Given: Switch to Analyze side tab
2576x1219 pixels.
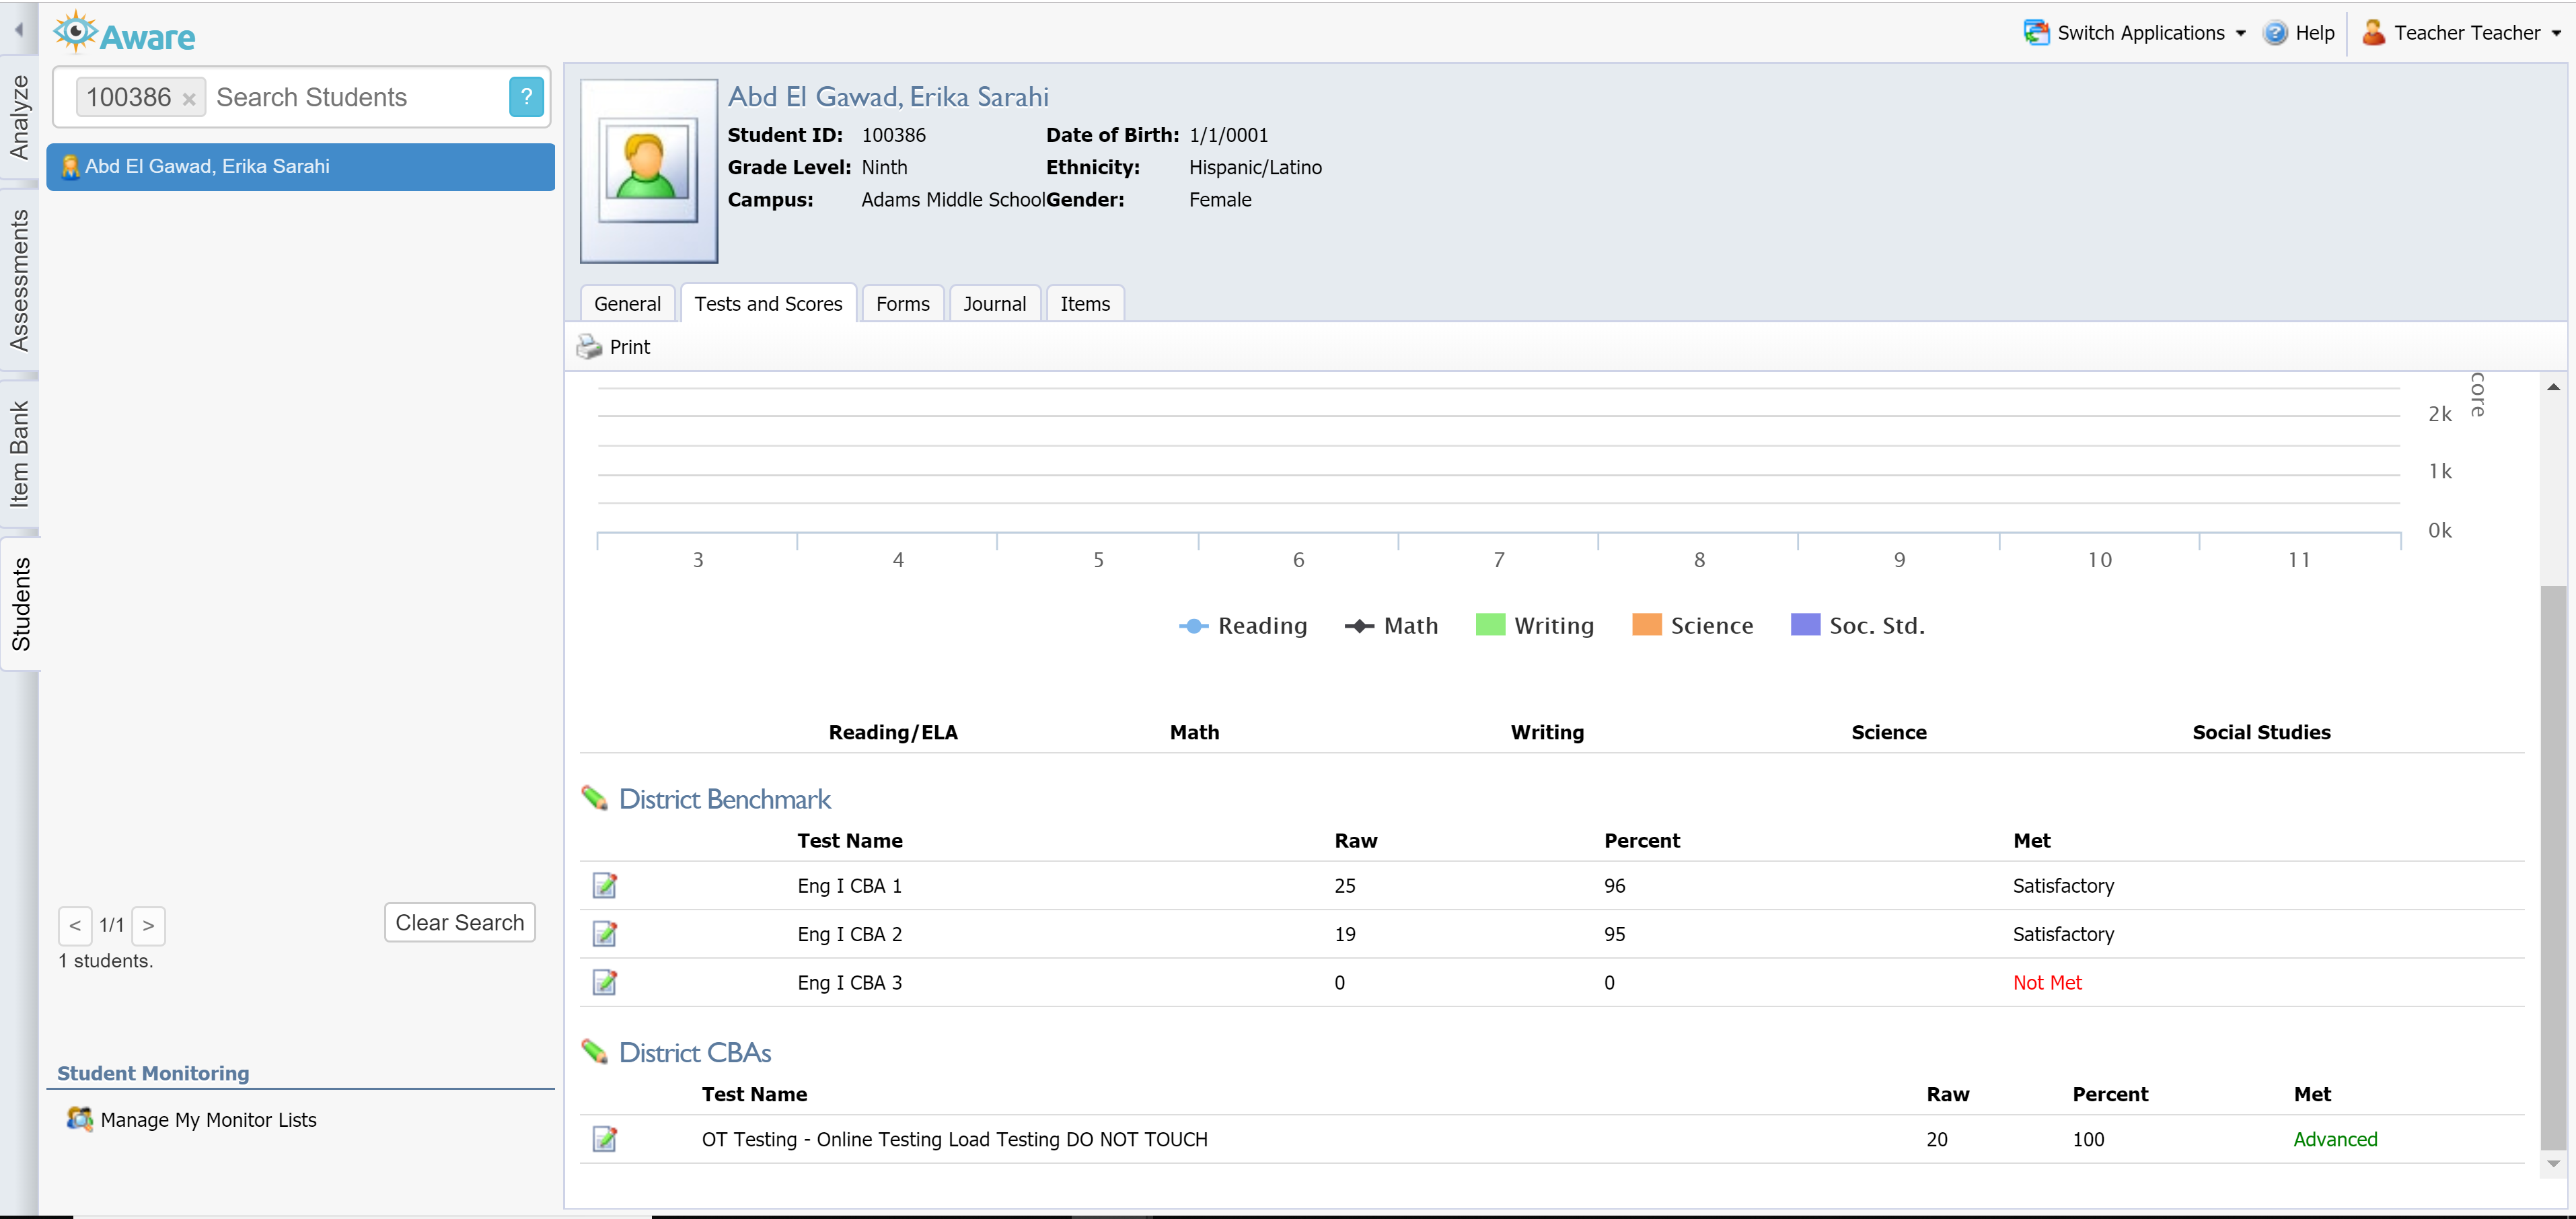Looking at the screenshot, I should (19, 117).
